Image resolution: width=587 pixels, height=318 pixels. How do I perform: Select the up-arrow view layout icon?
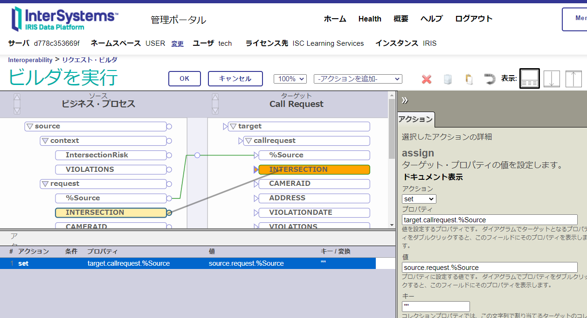[x=573, y=78]
